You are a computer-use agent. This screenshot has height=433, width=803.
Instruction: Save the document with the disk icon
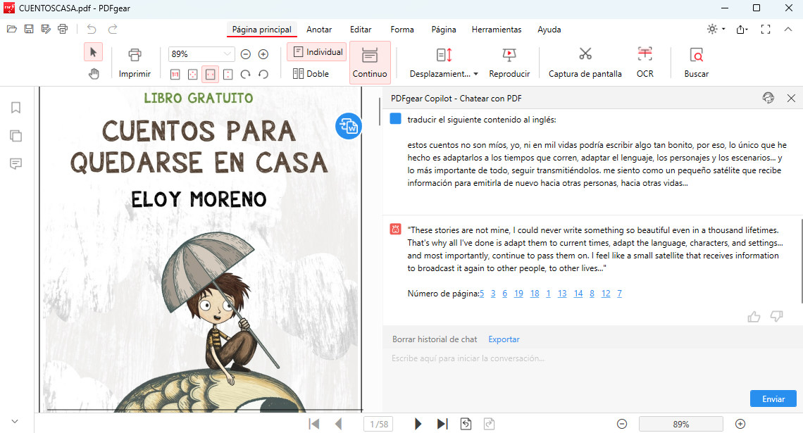coord(28,28)
